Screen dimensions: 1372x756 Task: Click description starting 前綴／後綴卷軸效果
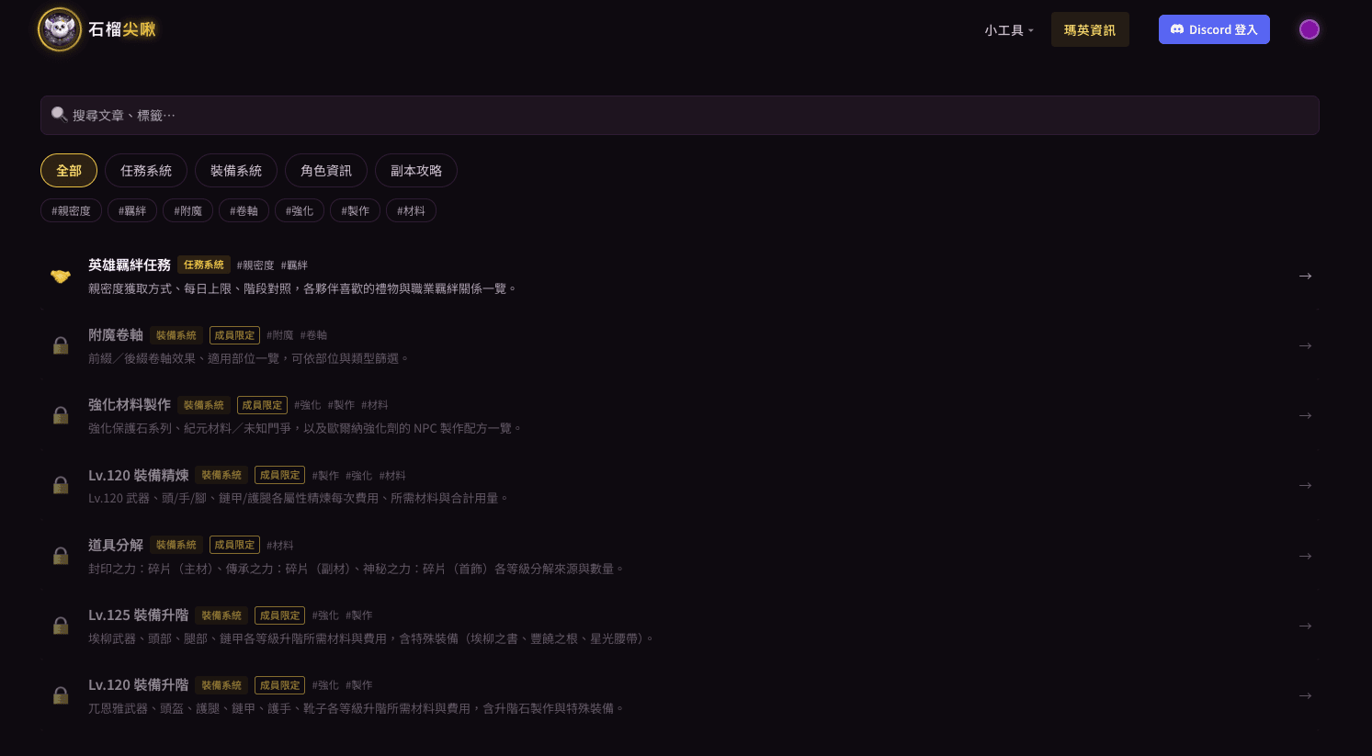(249, 358)
